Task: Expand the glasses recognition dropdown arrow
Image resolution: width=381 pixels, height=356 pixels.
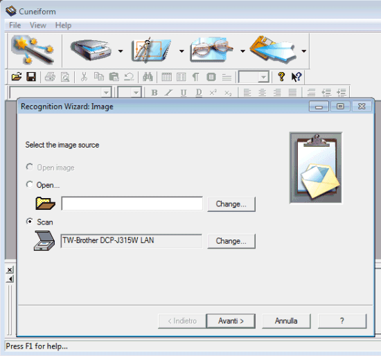Action: (x=242, y=51)
